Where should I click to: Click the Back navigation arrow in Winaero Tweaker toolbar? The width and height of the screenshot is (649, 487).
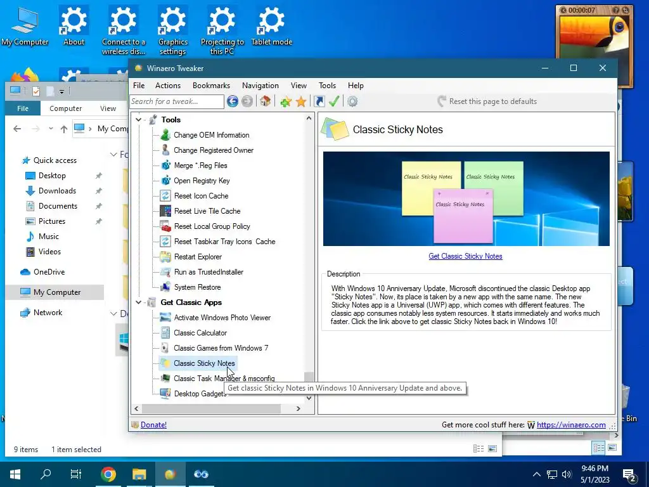pos(232,101)
